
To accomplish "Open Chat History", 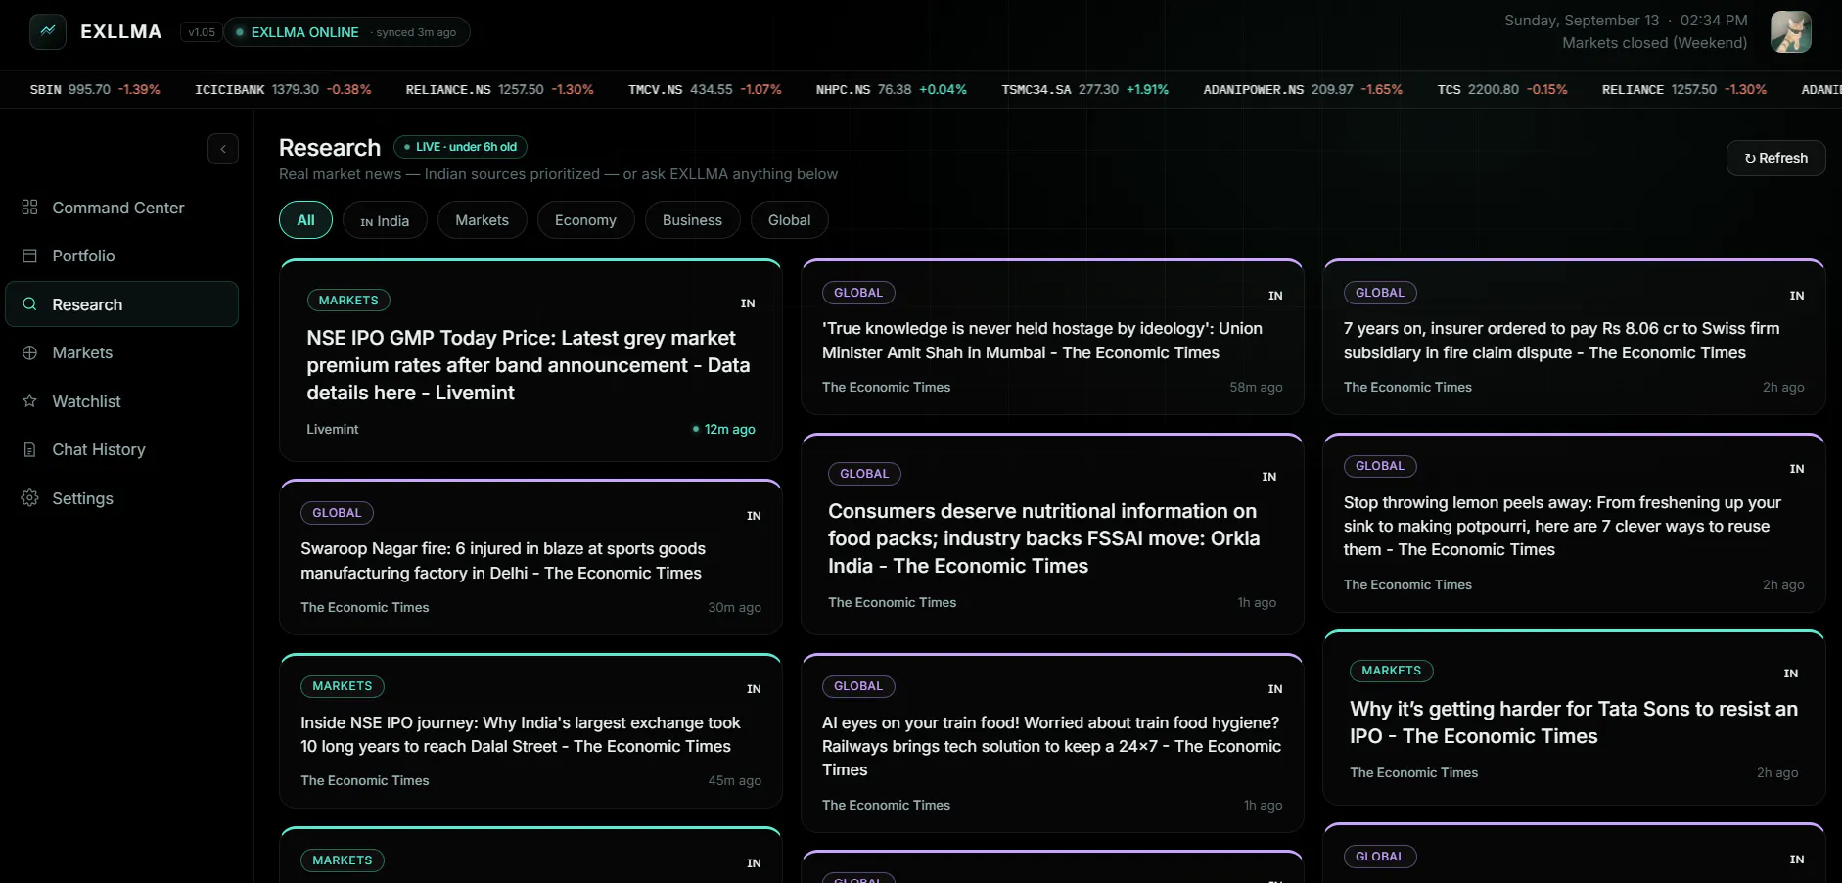I will 122,449.
